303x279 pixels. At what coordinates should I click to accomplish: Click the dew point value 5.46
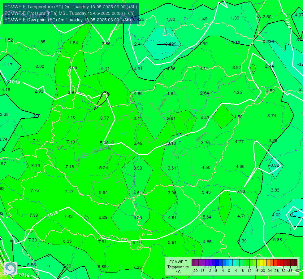[206, 192]
